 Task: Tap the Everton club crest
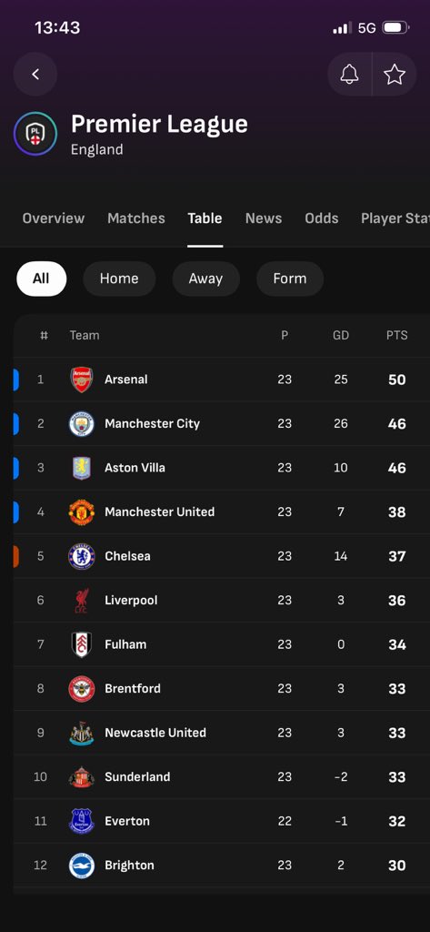pyautogui.click(x=82, y=821)
